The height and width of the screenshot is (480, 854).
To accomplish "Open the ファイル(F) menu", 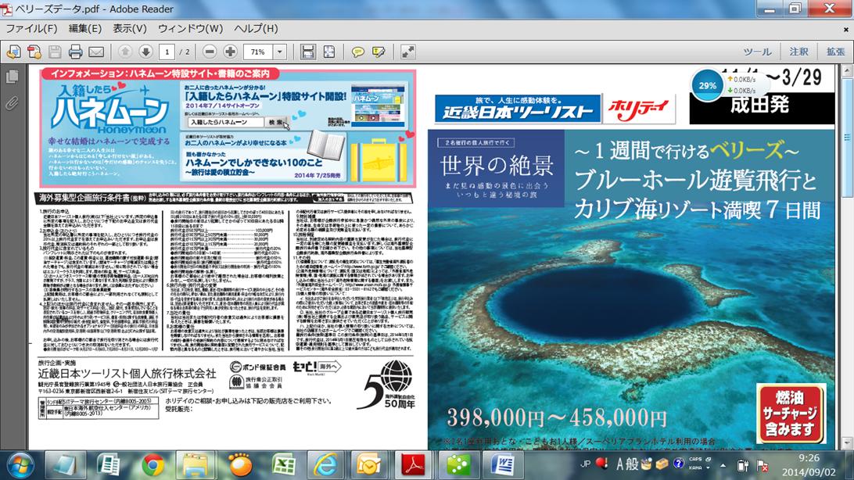I will click(31, 28).
